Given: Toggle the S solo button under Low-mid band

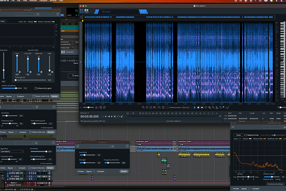Looking at the screenshot, I should [x=31, y=72].
